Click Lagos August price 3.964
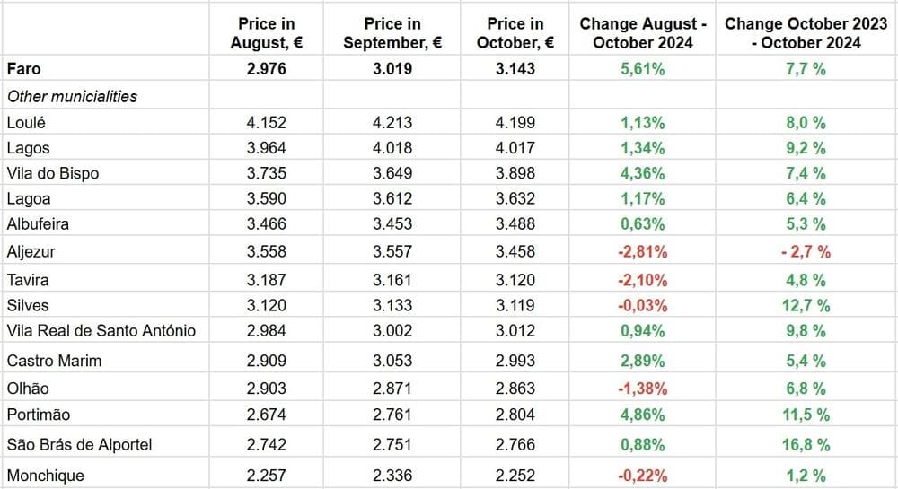The image size is (898, 489). coord(267,148)
